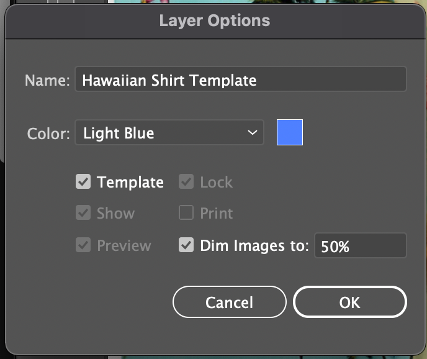Viewport: 427px width, 359px height.
Task: Click the layer Name text field
Action: click(x=241, y=79)
